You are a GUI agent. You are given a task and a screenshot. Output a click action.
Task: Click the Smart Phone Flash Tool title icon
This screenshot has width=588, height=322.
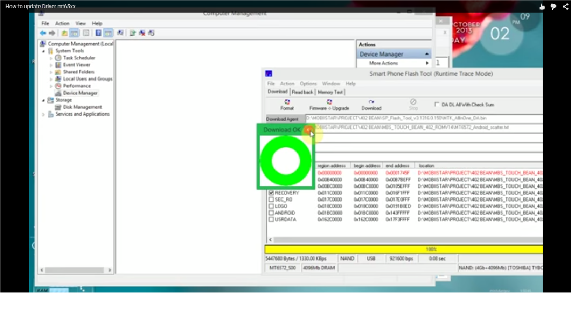269,74
